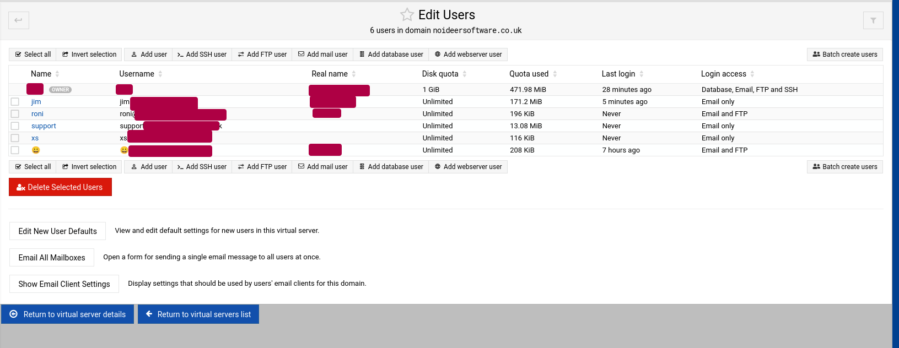Click the top Add FTP user button
This screenshot has width=899, height=348.
click(262, 55)
